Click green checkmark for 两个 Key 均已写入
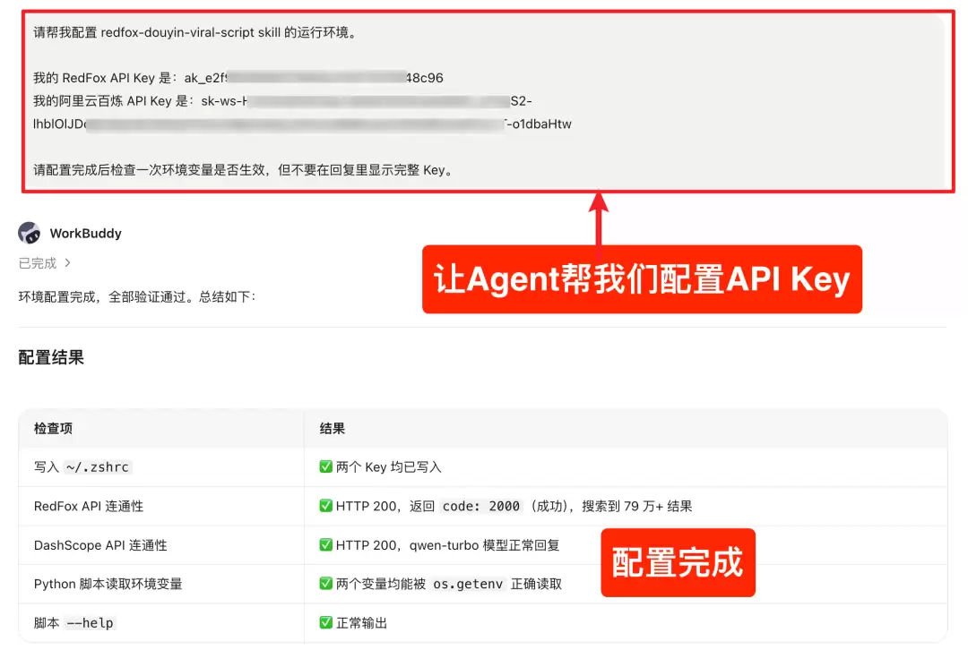968x667 pixels. tap(326, 466)
